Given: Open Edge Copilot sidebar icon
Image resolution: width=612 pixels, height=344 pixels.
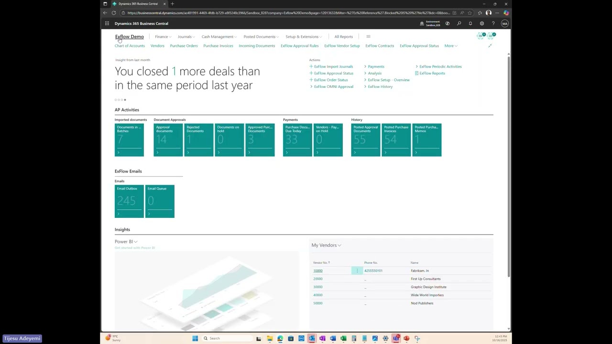Looking at the screenshot, I should tap(506, 13).
